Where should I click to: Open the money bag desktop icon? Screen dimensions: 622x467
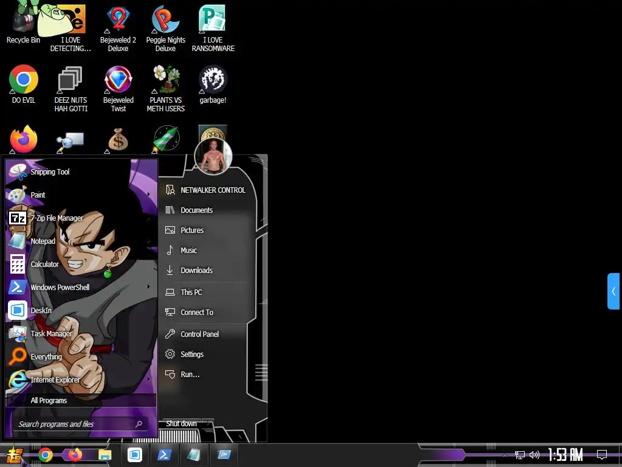(118, 139)
